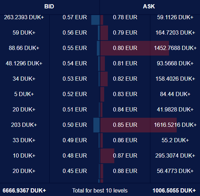The image size is (200, 196).
Task: Click the 1452.7688 DUK+ ask volume
Action: click(x=175, y=48)
